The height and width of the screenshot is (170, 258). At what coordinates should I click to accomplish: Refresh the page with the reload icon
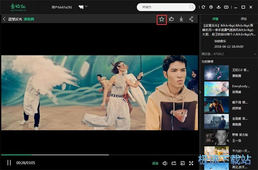point(204,7)
